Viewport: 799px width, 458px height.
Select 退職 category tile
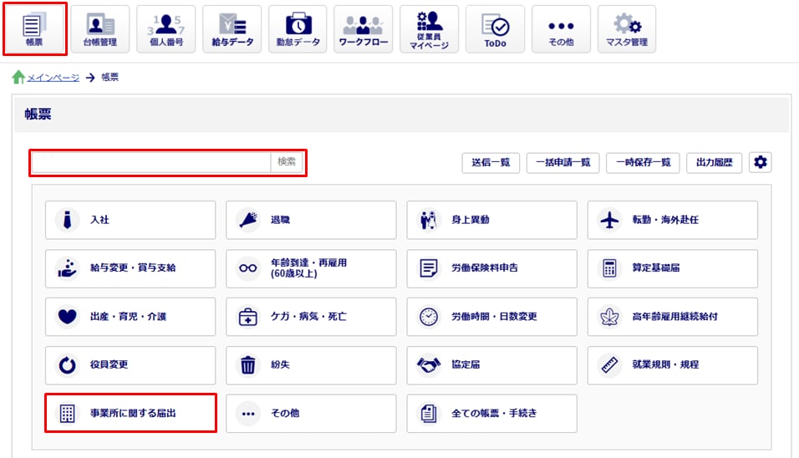[x=311, y=220]
